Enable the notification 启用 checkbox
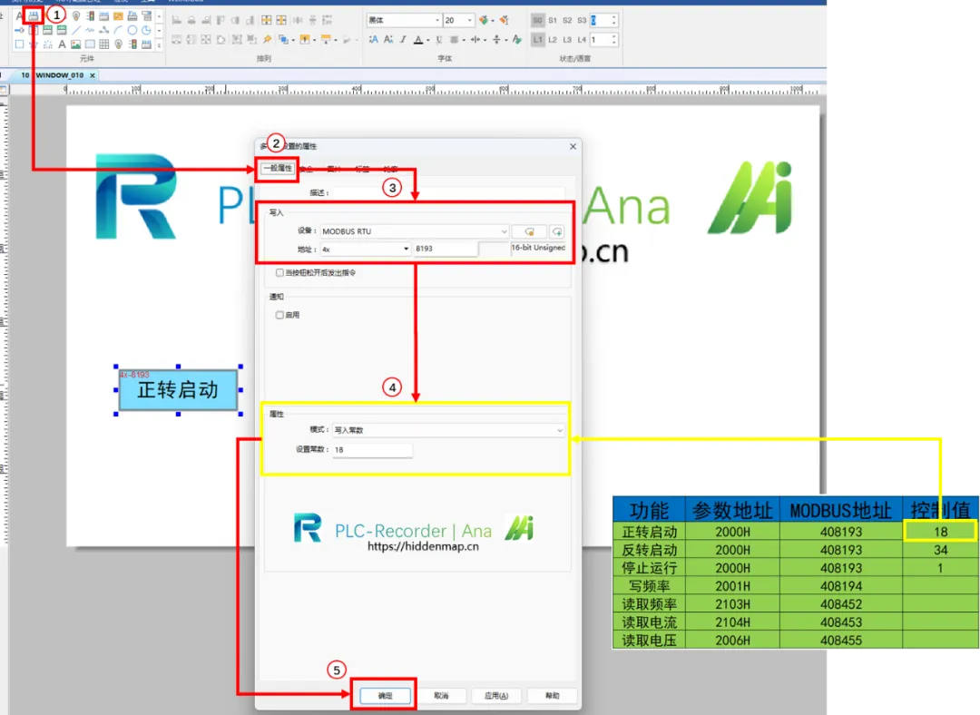This screenshot has height=715, width=980. (x=279, y=315)
